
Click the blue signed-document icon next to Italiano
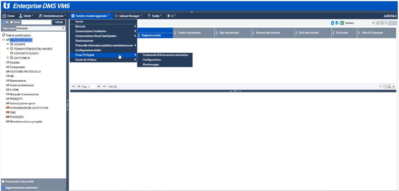click(337, 23)
